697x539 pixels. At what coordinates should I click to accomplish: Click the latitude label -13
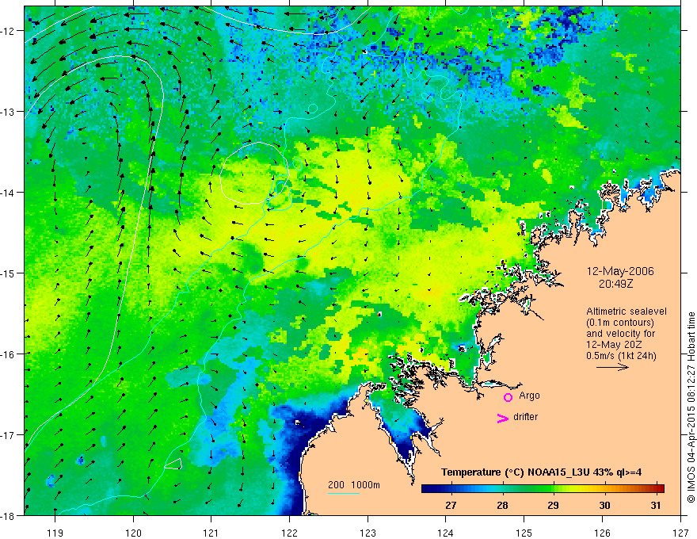[9, 112]
